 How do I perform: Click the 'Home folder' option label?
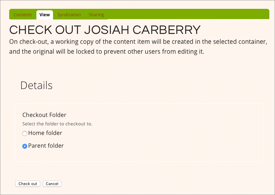tap(45, 133)
